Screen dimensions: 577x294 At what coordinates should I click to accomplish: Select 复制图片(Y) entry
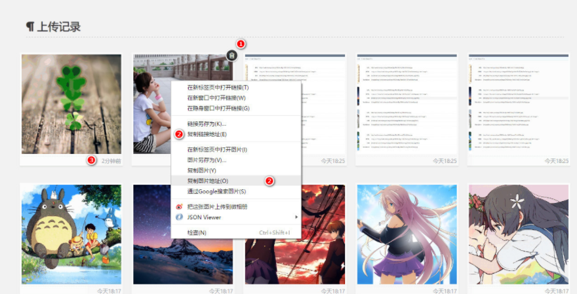click(236, 170)
